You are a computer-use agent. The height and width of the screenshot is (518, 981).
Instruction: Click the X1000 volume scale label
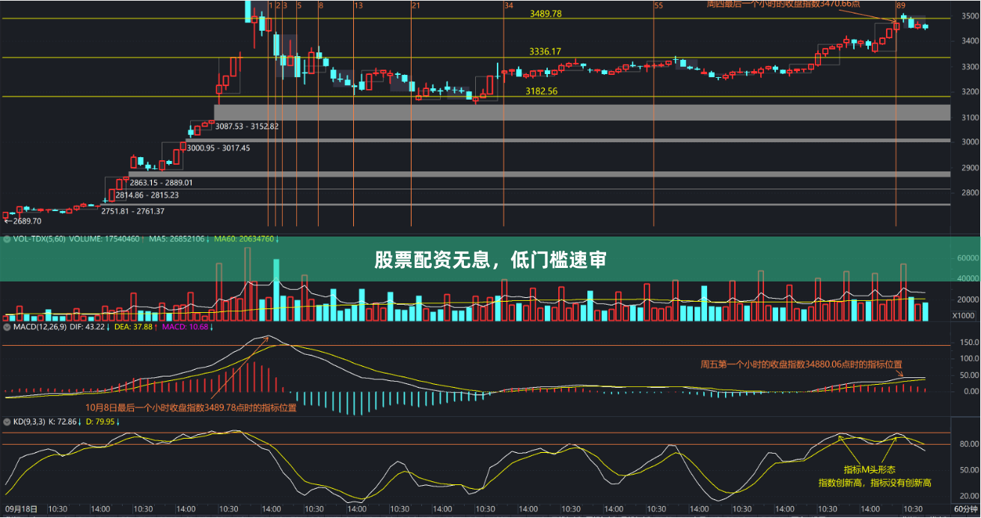click(963, 315)
